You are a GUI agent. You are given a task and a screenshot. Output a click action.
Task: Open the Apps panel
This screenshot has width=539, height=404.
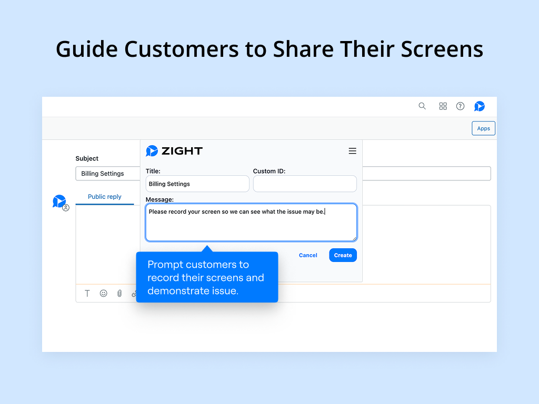pos(483,128)
